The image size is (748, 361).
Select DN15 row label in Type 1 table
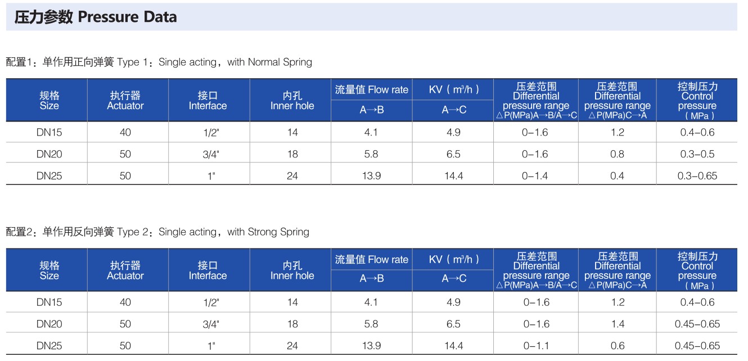(49, 133)
